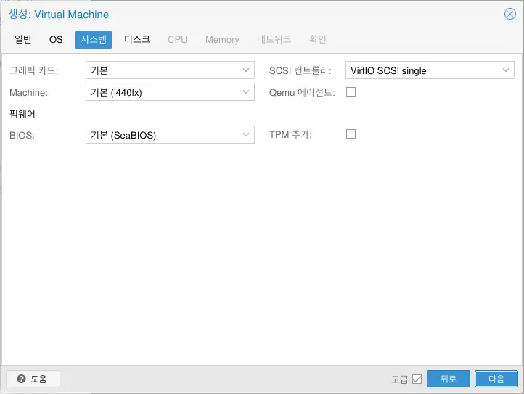Close the Virtual Machine creation dialog

coord(510,14)
